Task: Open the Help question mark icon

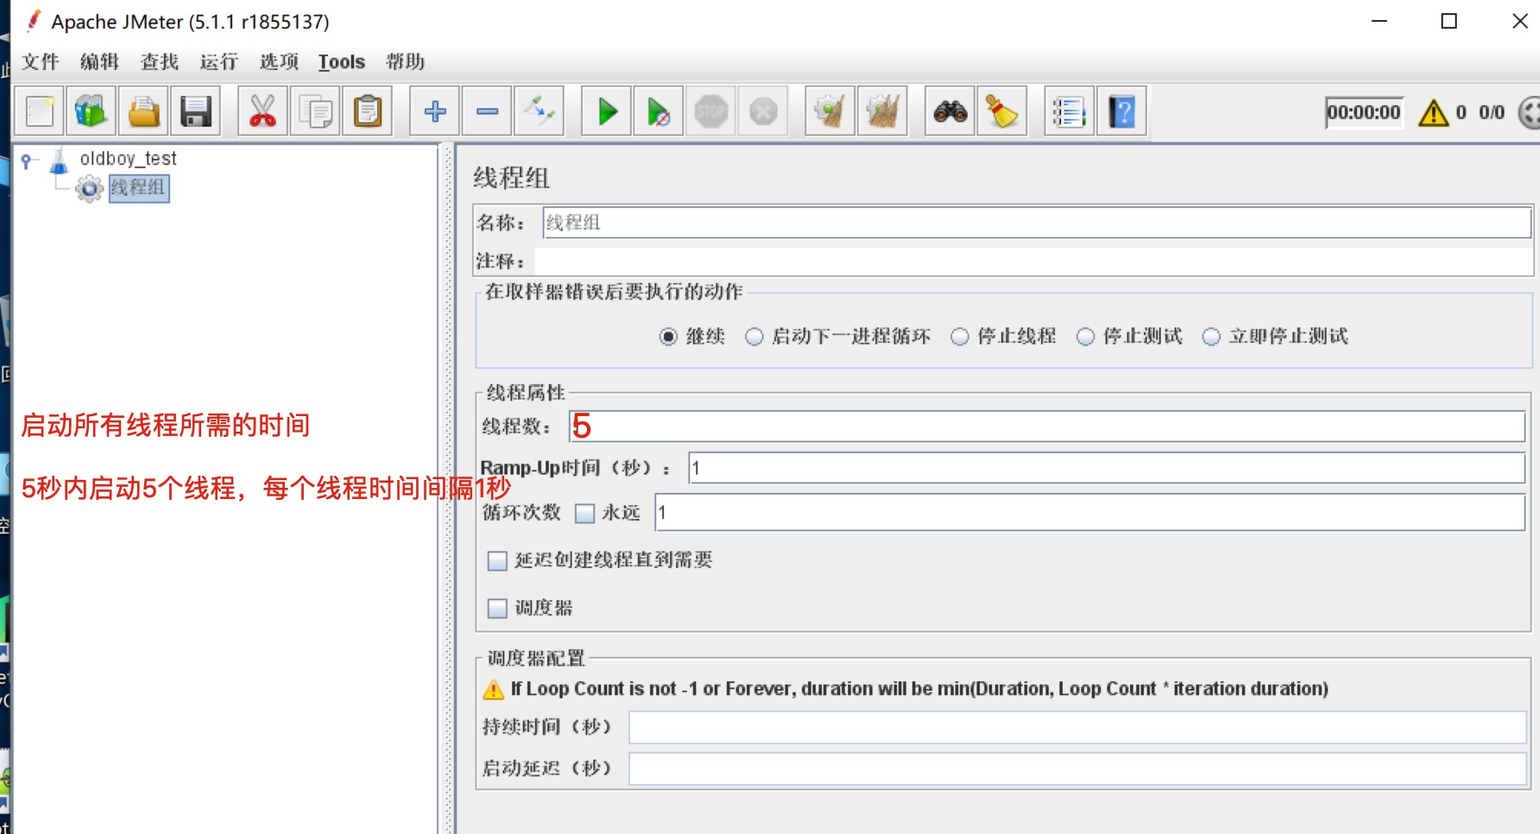Action: tap(1121, 111)
